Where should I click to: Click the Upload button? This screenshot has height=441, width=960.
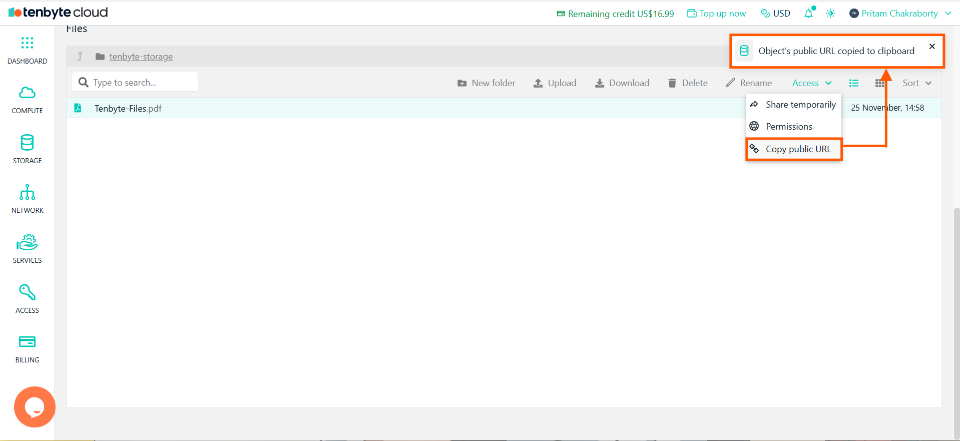(555, 83)
